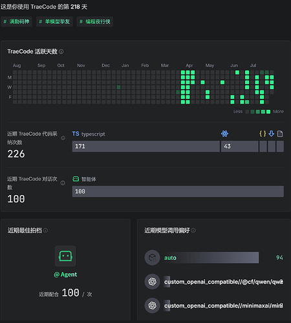Screen dimensions: 291x323
Task: Click the typescript 171 bar segment
Action: 146,147
